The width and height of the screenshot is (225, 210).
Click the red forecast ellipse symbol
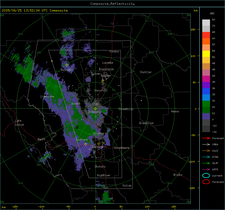(x=206, y=182)
